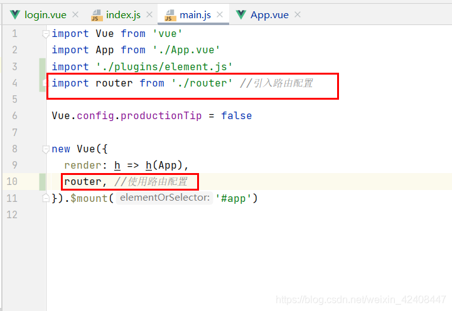Click the Vue icon on App.vue tab
Image resolution: width=452 pixels, height=311 pixels.
pos(241,14)
